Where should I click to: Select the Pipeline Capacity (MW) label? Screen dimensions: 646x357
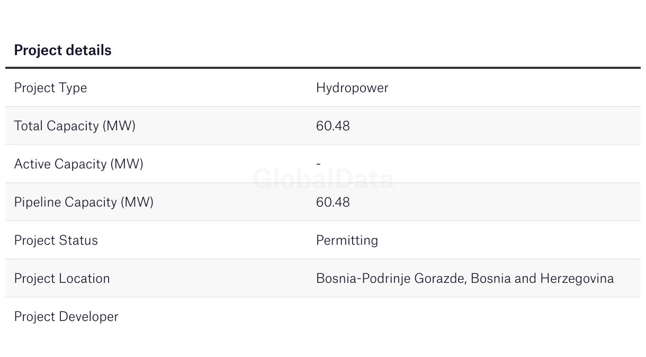[x=84, y=202]
